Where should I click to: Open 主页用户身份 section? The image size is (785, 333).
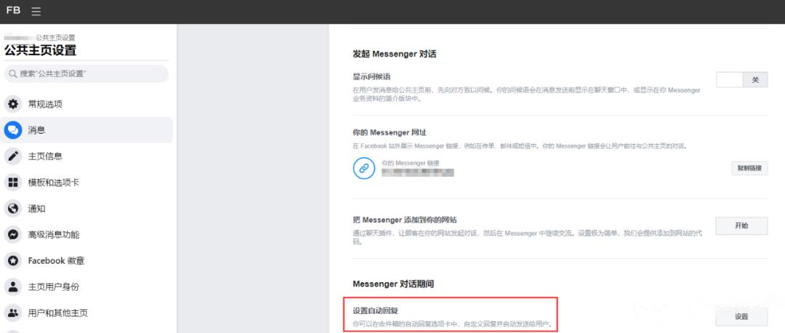click(87, 287)
